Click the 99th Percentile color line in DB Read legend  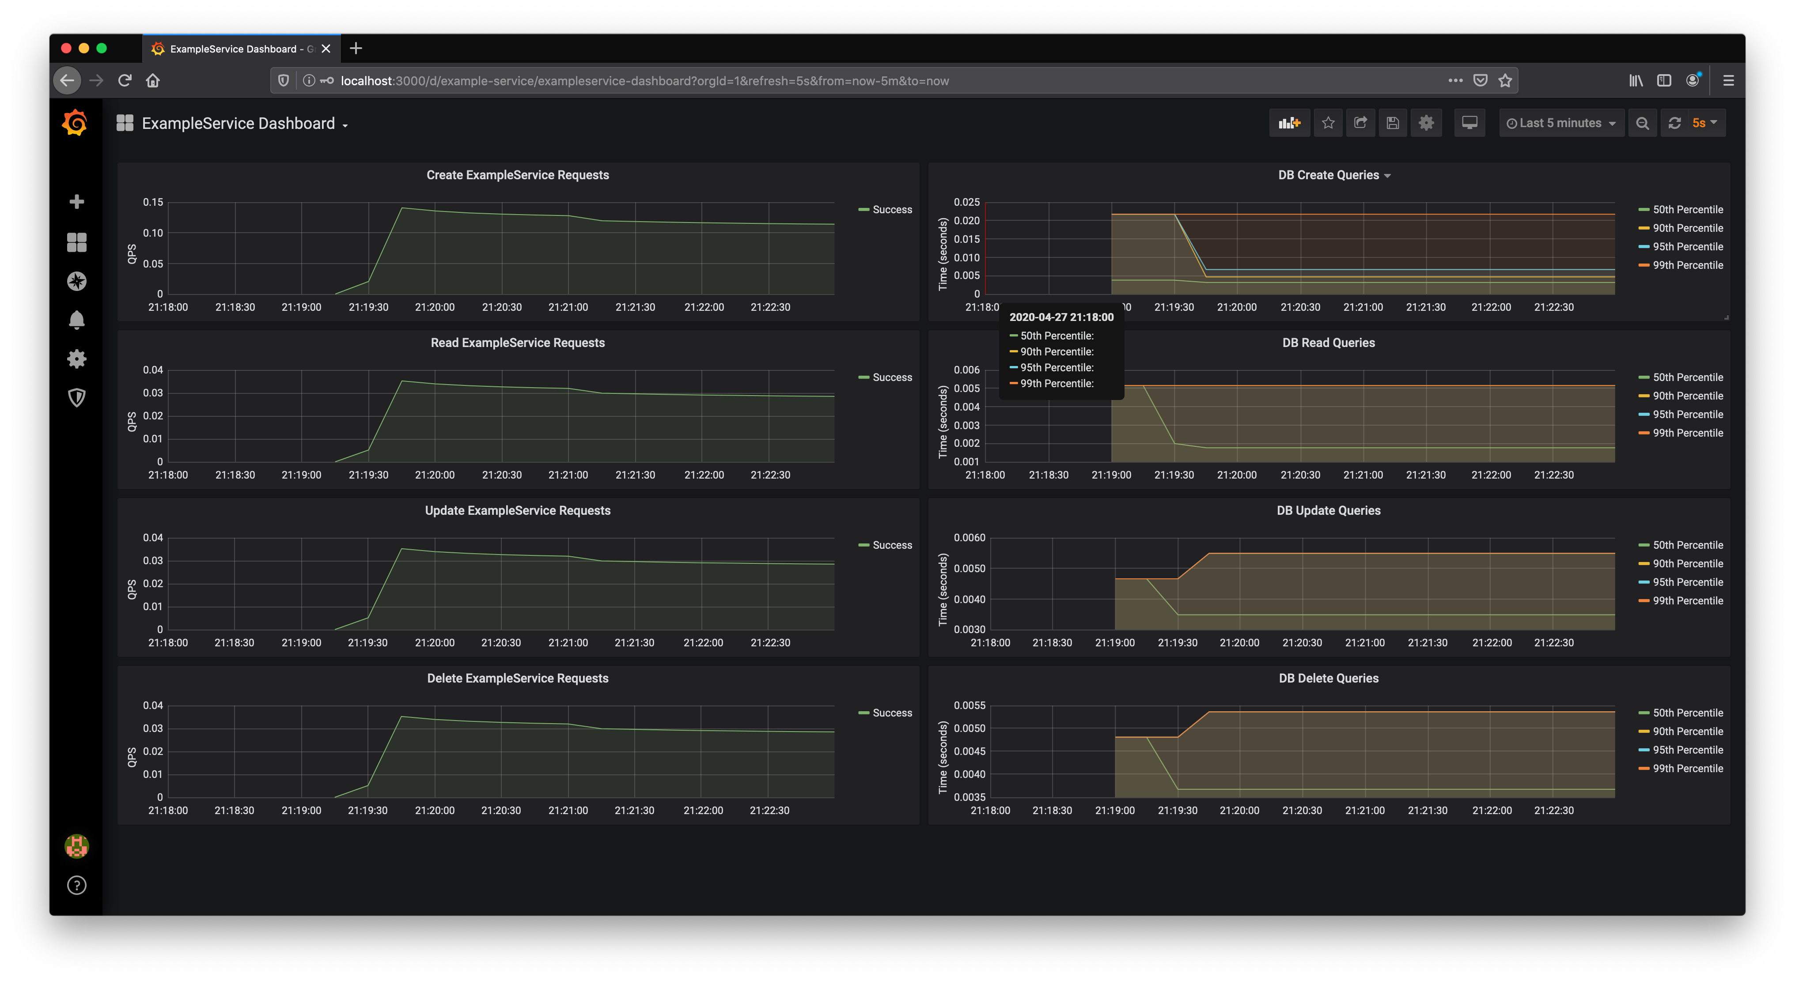click(1644, 434)
